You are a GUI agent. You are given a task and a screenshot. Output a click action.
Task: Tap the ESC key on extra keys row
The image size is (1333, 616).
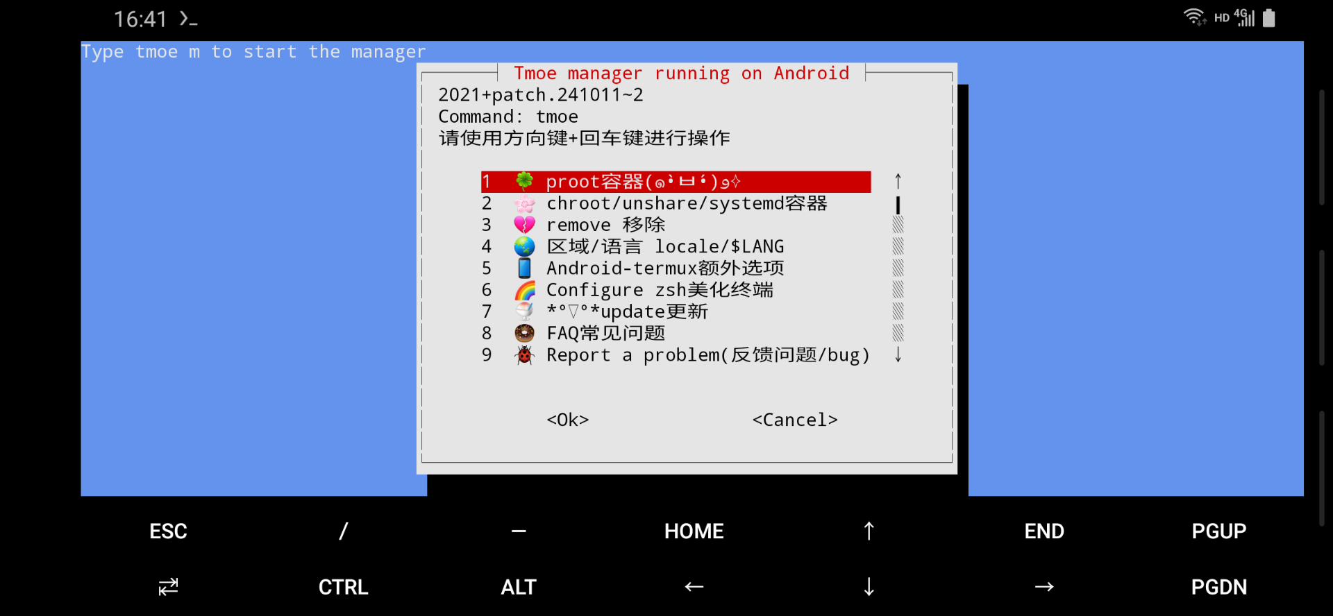[x=168, y=531]
